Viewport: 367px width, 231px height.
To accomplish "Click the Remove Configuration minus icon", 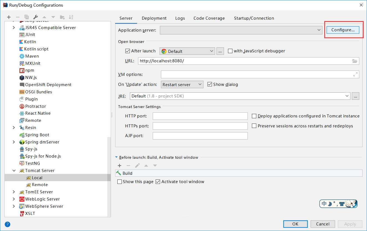I will (x=17, y=17).
